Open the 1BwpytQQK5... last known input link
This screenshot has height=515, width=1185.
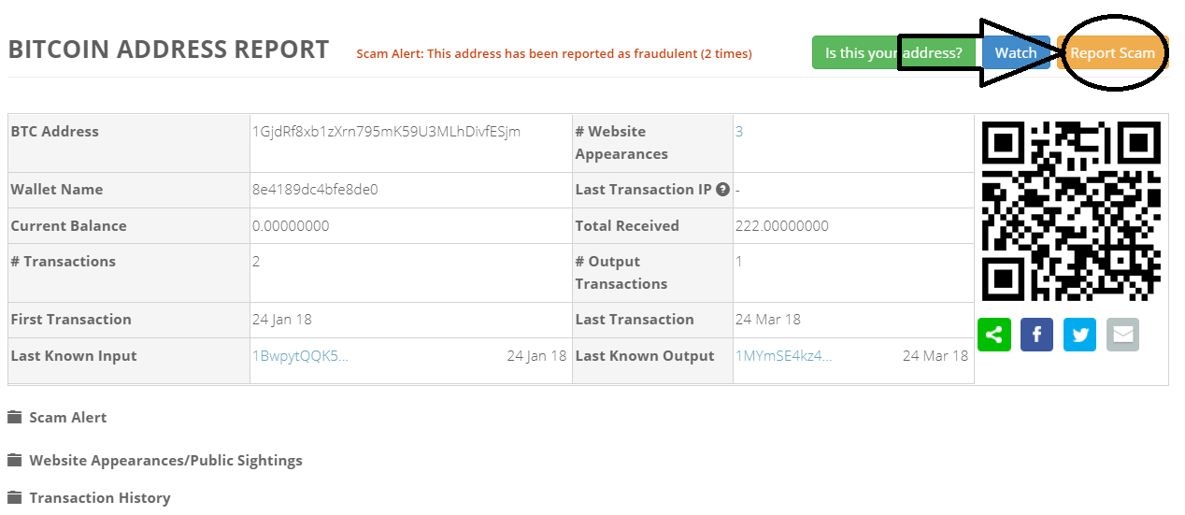(300, 356)
